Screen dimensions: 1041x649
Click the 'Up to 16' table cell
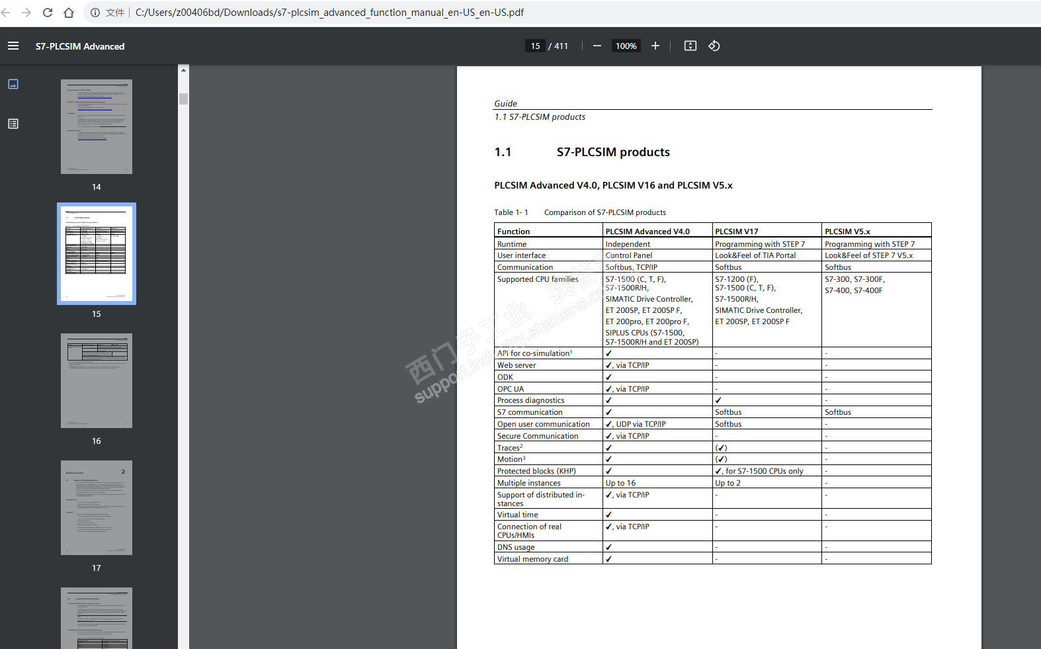[620, 483]
